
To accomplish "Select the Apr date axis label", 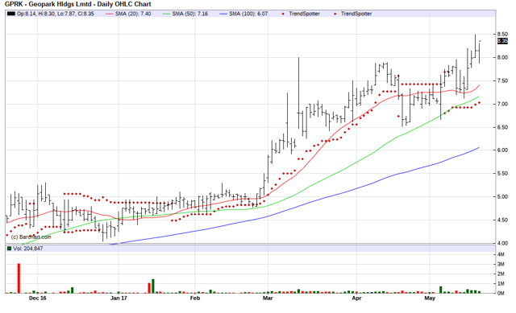I will [356, 299].
